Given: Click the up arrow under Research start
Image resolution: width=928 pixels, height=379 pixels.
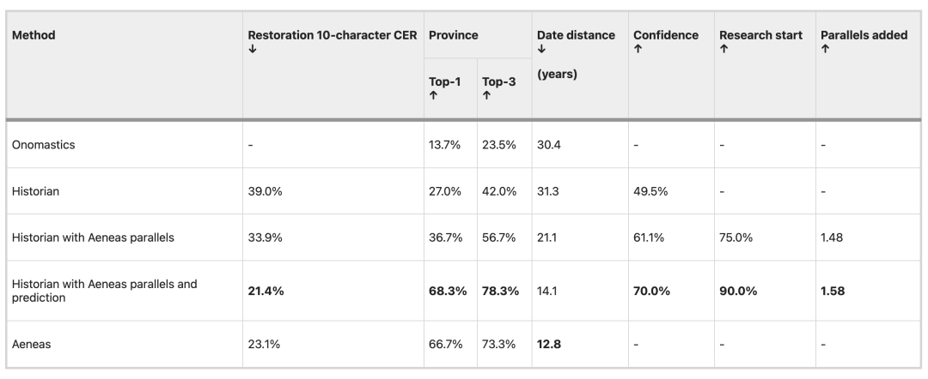Looking at the screenshot, I should point(723,48).
